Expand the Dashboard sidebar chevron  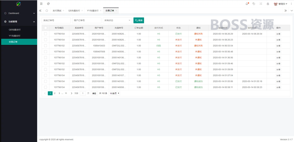34,14
